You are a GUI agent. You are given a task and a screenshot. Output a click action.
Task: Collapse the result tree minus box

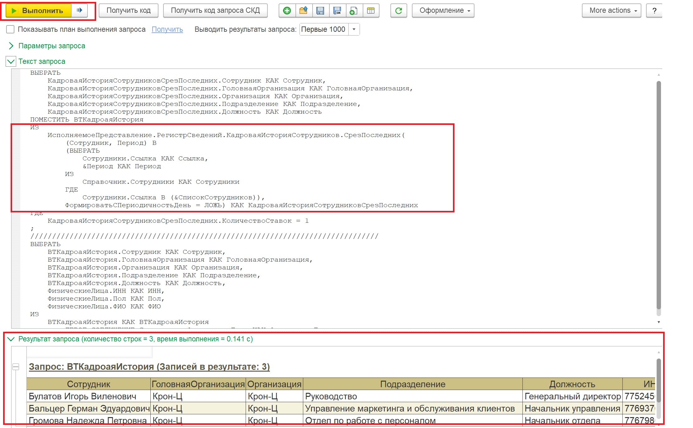[16, 367]
